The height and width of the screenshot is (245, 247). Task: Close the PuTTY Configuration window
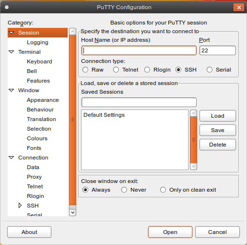239,7
